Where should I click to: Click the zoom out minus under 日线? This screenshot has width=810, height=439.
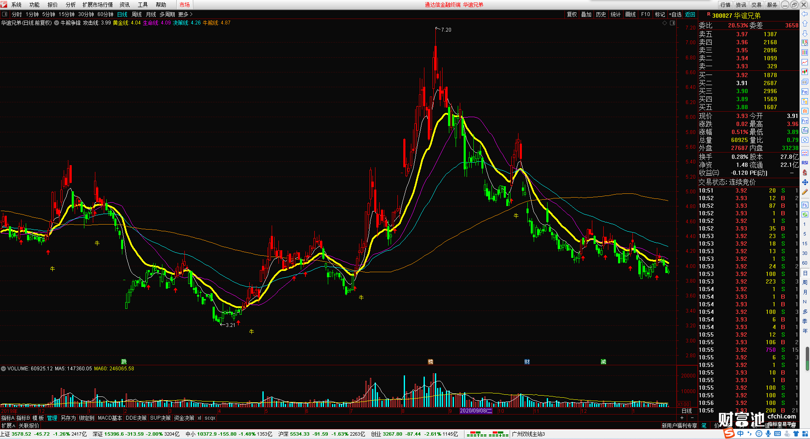(692, 418)
